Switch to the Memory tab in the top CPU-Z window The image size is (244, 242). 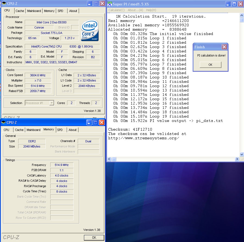[x=49, y=11]
